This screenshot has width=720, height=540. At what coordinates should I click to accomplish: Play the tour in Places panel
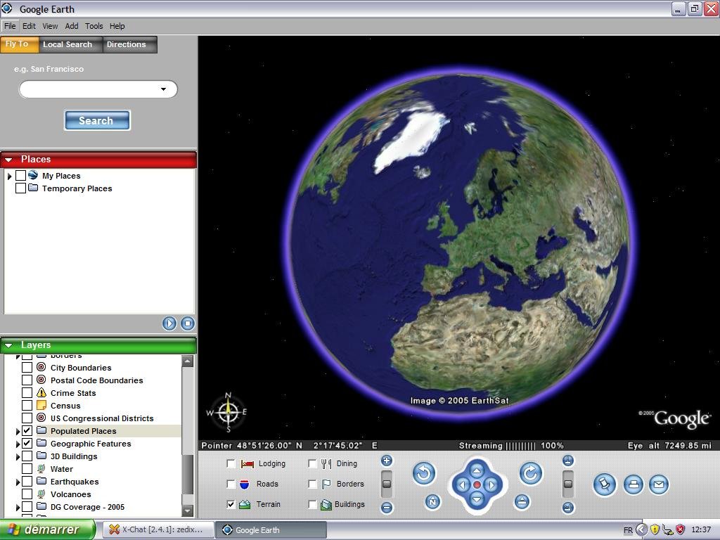[169, 323]
